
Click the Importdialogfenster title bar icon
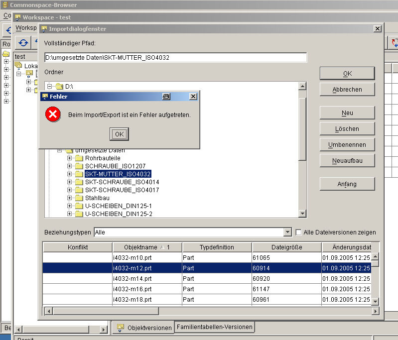point(44,29)
